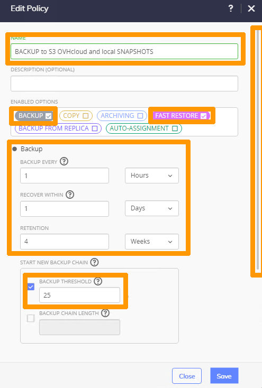Show help for Backup Chain Length
Image resolution: width=262 pixels, height=388 pixels.
pos(105,313)
